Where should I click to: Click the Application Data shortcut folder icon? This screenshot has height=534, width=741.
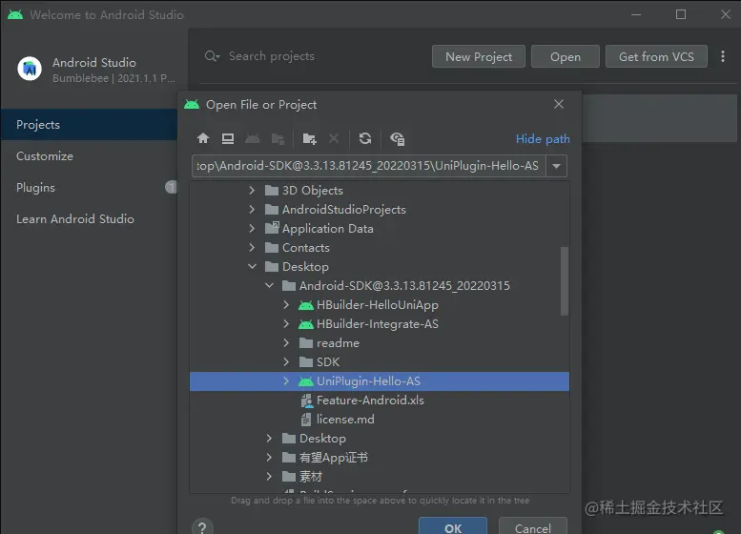pyautogui.click(x=272, y=228)
